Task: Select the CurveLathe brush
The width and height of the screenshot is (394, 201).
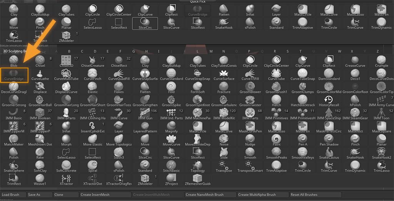Action: (40, 75)
